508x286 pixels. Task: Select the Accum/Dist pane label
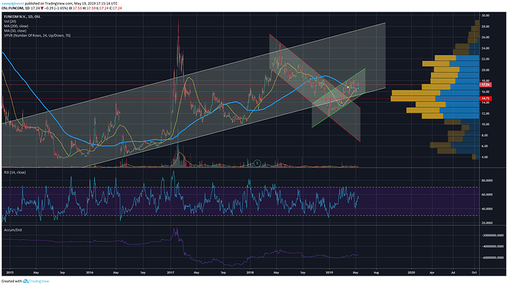click(13, 230)
